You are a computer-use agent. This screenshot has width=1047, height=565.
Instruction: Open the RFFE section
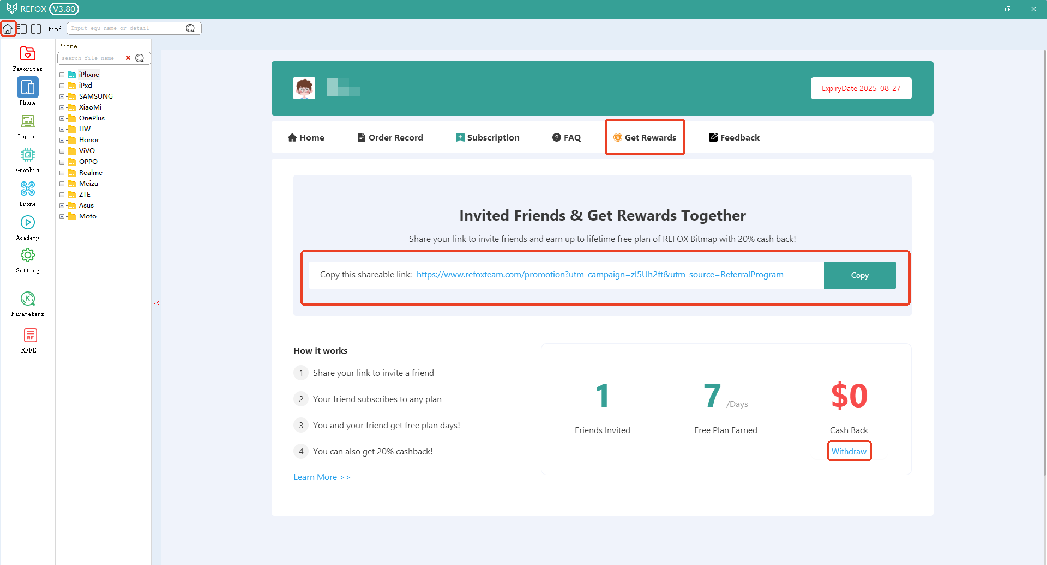click(28, 339)
